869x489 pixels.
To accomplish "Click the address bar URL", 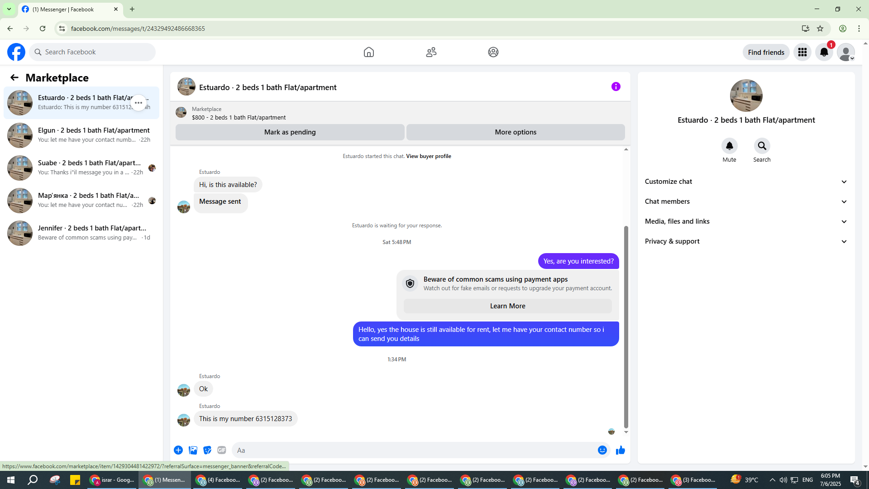I will [138, 29].
